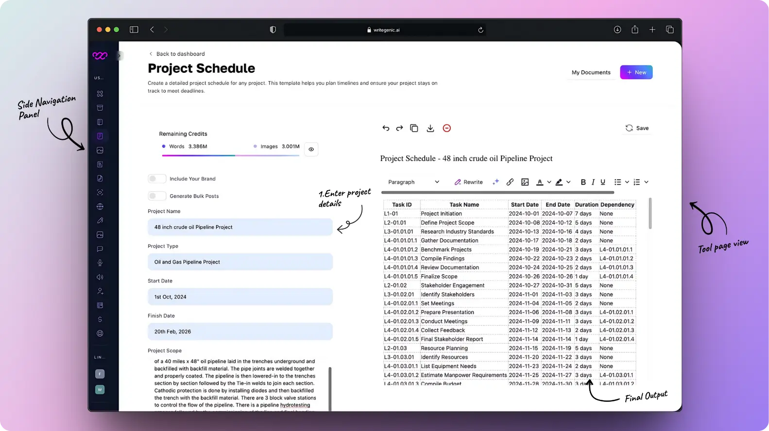The width and height of the screenshot is (769, 431).
Task: Create a New document
Action: [636, 72]
